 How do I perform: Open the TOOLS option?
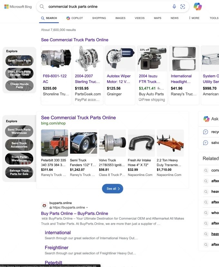point(214,18)
